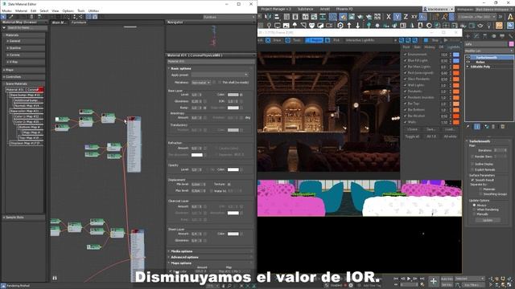The height and width of the screenshot is (289, 515).
Task: Remove modifier trash icon under stack
Action: coord(493,127)
